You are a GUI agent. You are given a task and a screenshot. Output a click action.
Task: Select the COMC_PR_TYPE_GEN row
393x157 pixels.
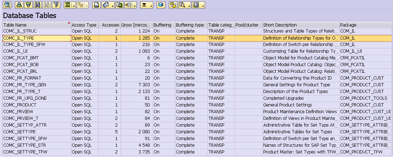coord(196,85)
